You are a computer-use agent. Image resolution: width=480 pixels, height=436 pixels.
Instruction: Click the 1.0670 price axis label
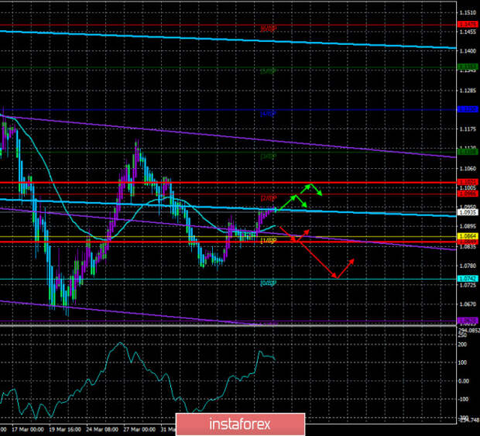(x=468, y=304)
